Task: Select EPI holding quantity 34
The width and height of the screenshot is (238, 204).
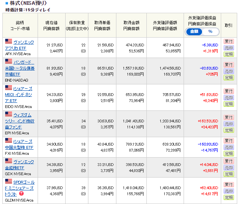Action: tap(83, 121)
